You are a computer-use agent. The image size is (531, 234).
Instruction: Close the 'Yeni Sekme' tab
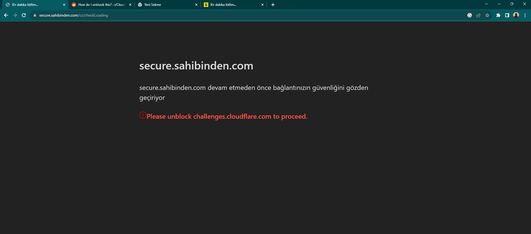pyautogui.click(x=196, y=5)
